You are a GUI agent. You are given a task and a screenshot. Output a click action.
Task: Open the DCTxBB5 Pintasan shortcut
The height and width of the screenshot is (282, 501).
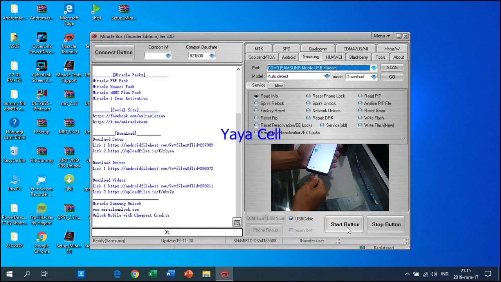pos(41,101)
